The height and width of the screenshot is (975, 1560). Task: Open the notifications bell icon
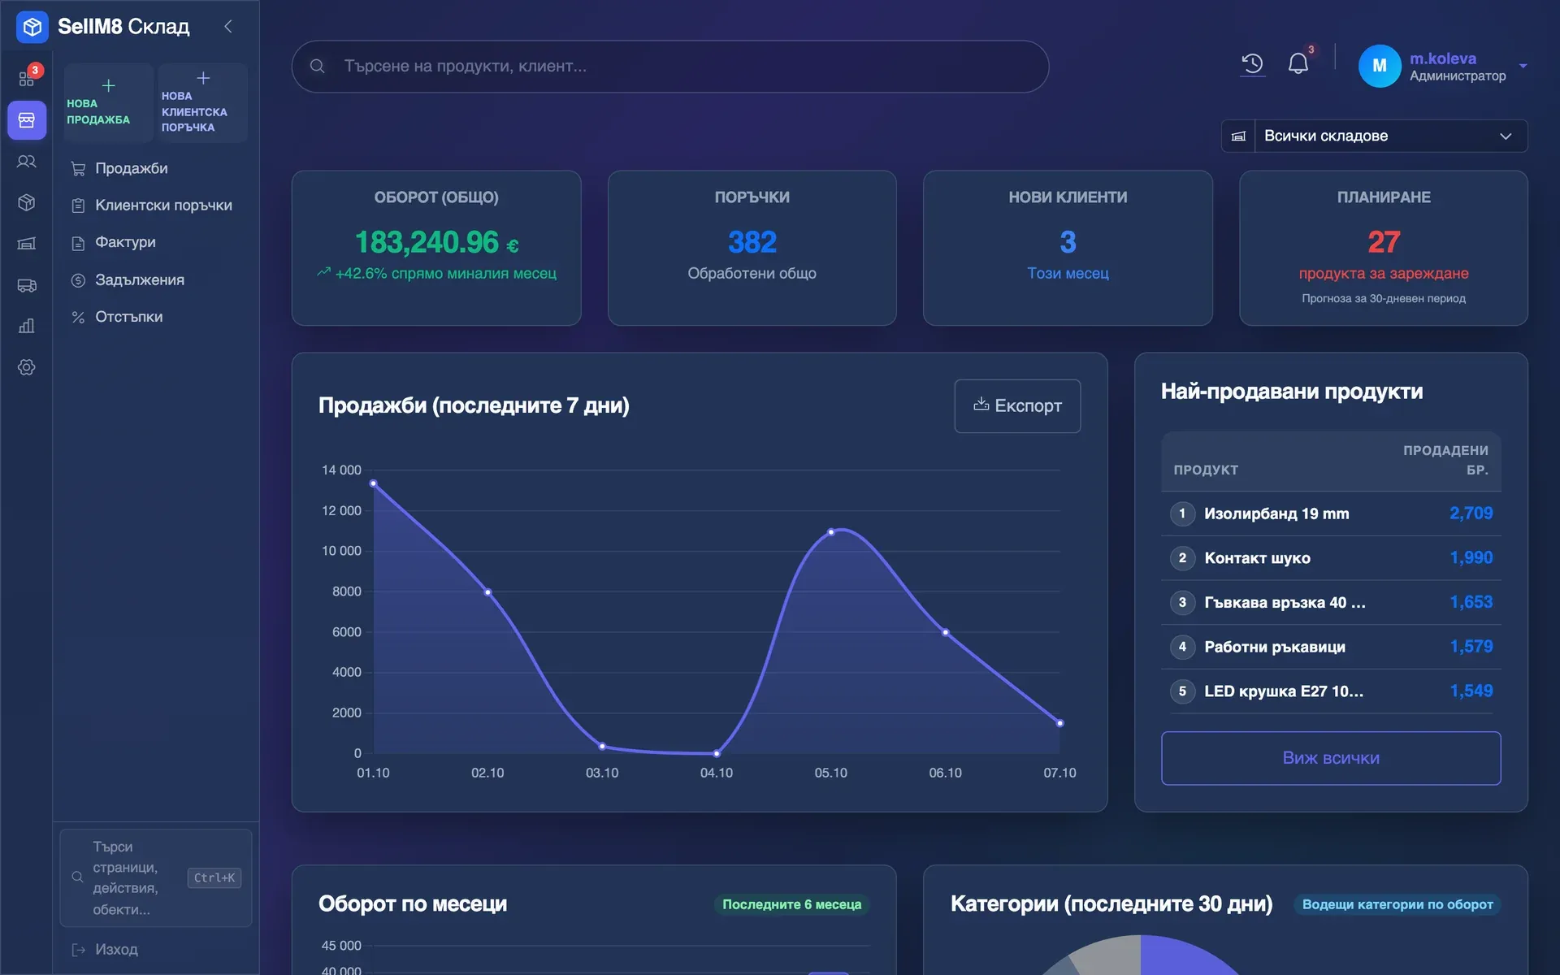point(1298,64)
